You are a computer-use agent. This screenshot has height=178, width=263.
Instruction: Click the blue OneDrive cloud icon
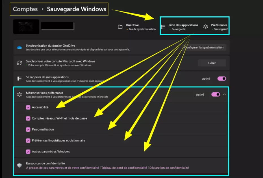click(19, 47)
